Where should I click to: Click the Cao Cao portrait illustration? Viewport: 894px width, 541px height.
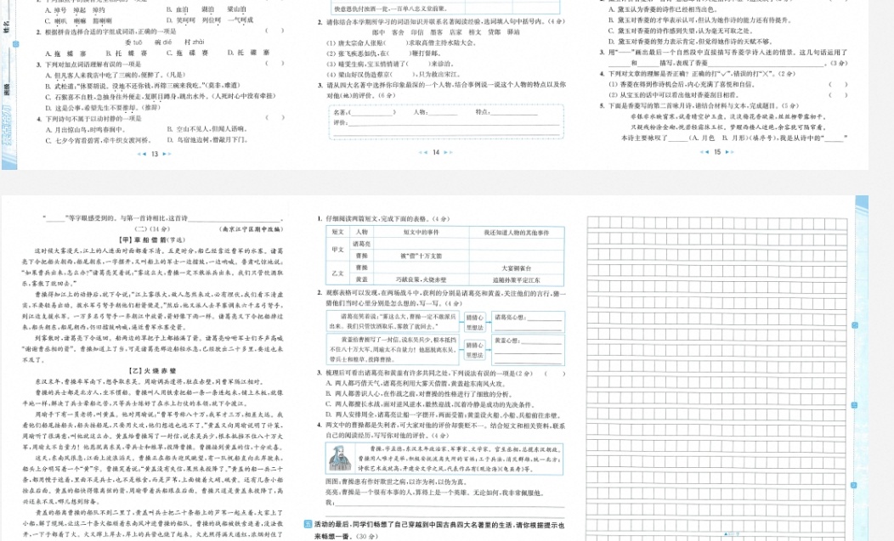(x=340, y=459)
